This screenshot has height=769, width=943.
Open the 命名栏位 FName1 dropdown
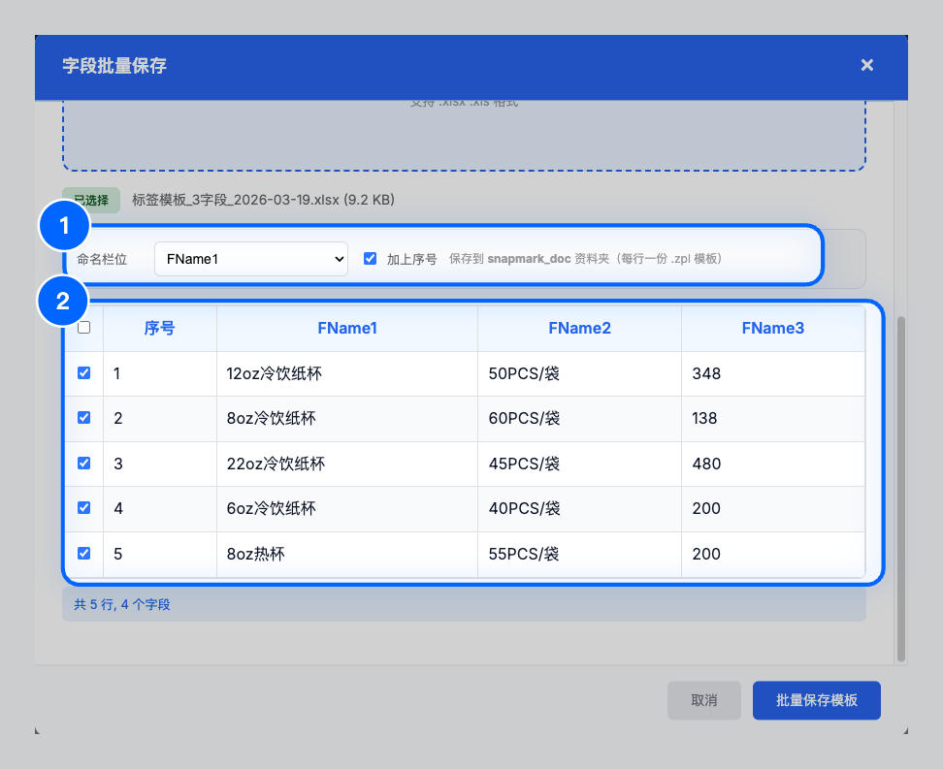(x=250, y=259)
